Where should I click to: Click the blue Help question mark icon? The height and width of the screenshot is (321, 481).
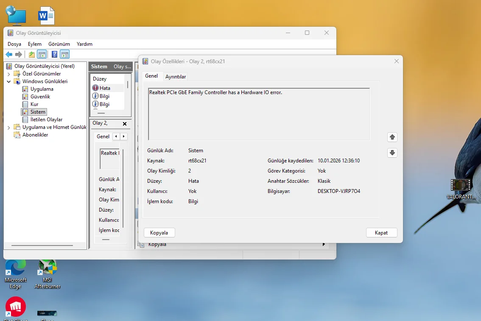click(55, 54)
